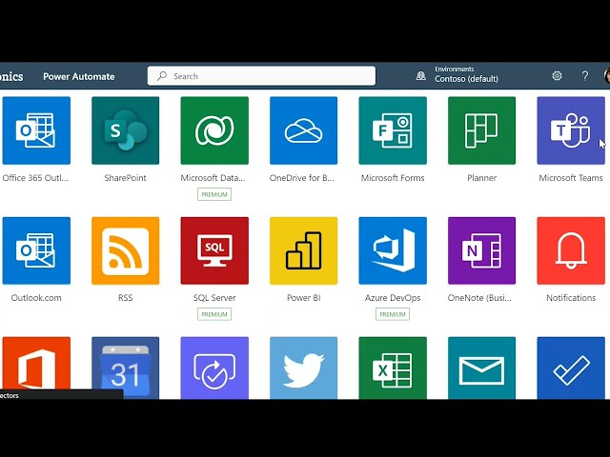
Task: Click the help question mark icon
Action: (584, 76)
